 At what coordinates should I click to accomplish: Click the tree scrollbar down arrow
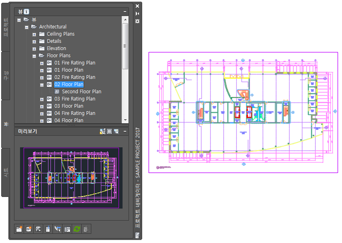click(x=125, y=120)
